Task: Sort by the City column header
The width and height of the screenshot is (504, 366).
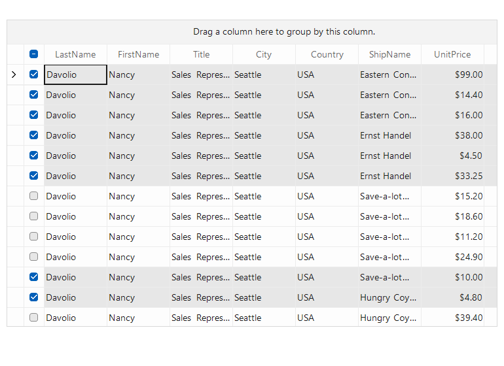Action: pos(264,54)
